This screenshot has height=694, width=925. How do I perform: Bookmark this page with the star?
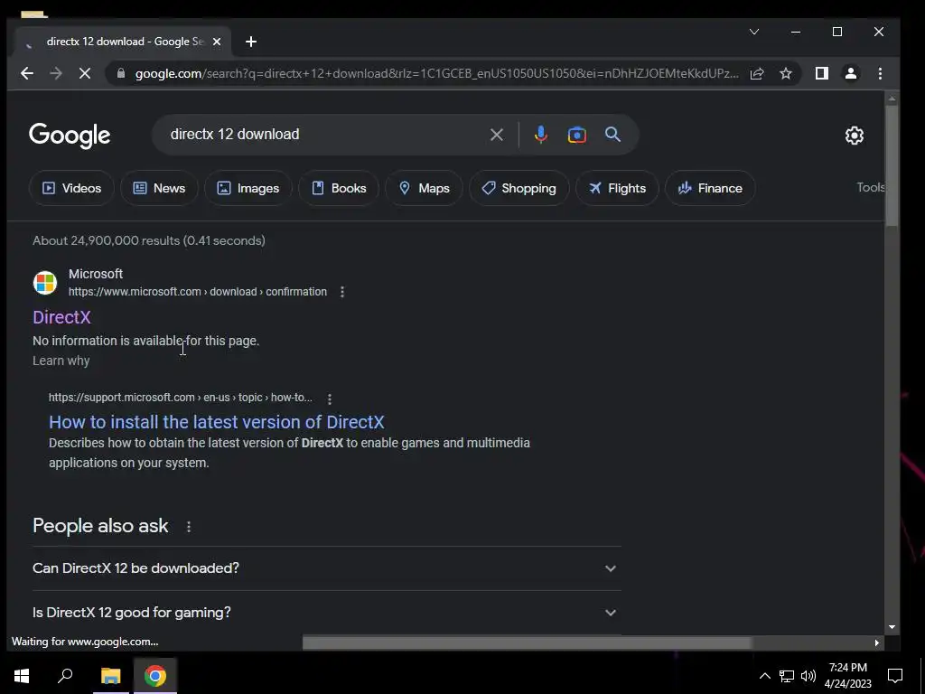point(786,73)
